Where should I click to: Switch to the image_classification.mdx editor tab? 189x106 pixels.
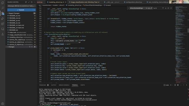84,2
